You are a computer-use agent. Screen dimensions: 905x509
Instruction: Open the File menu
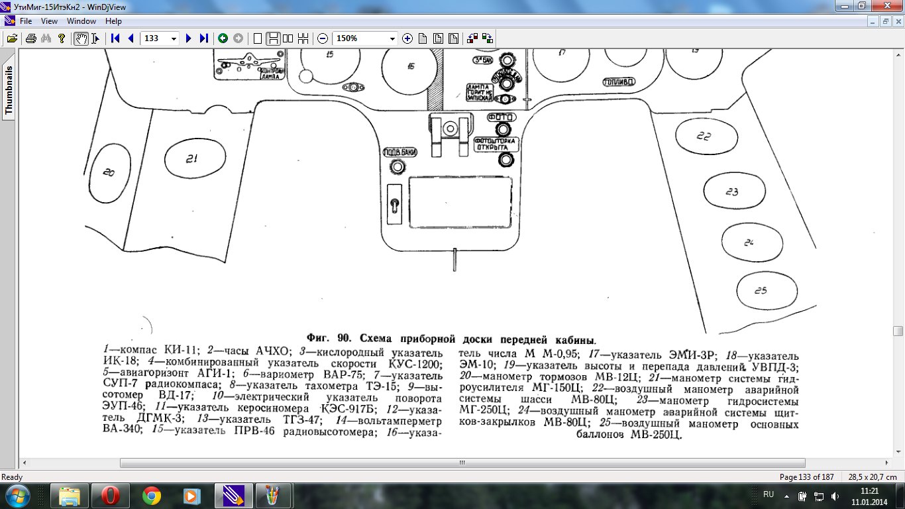pyautogui.click(x=26, y=21)
